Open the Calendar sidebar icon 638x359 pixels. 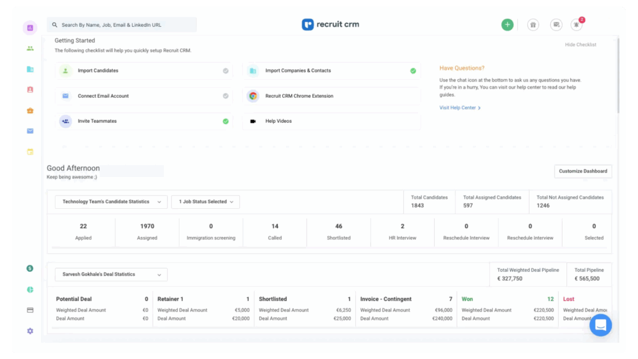click(29, 151)
